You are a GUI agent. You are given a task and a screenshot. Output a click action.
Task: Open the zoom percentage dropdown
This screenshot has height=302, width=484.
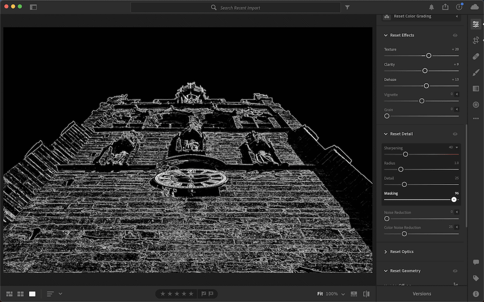(x=343, y=294)
